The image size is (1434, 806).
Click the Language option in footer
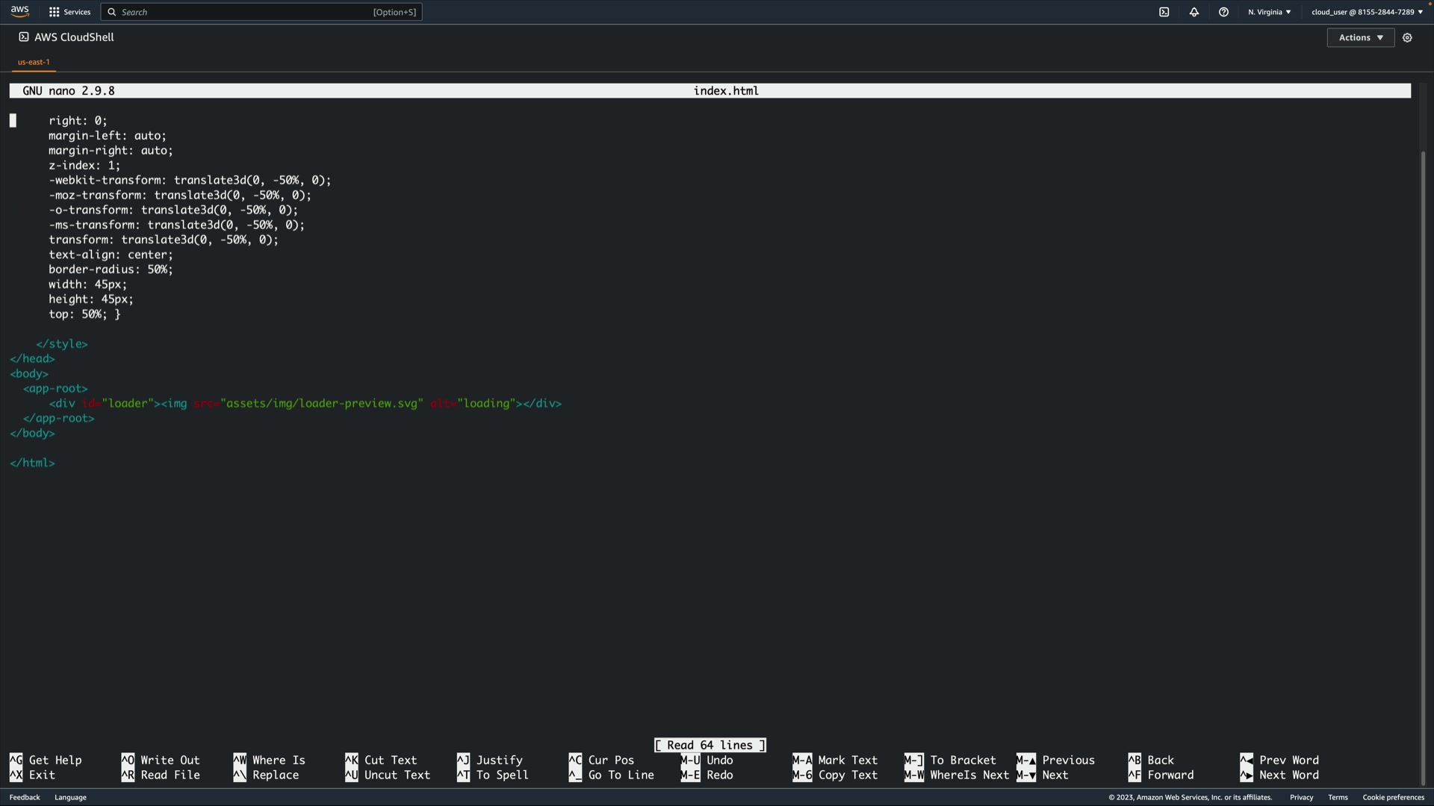coord(70,797)
